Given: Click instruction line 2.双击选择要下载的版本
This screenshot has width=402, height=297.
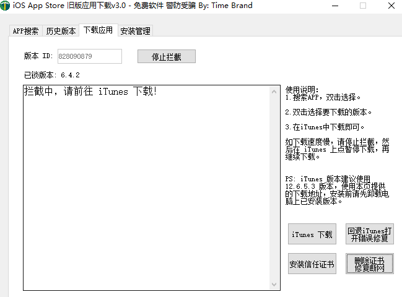Looking at the screenshot, I should pyautogui.click(x=328, y=112).
